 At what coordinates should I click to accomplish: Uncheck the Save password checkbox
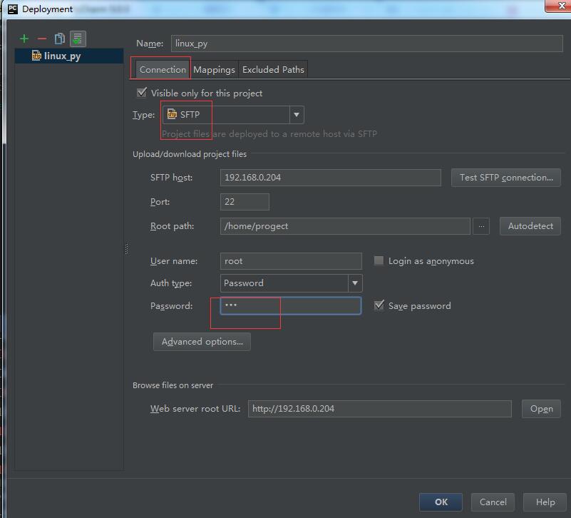[x=379, y=305]
